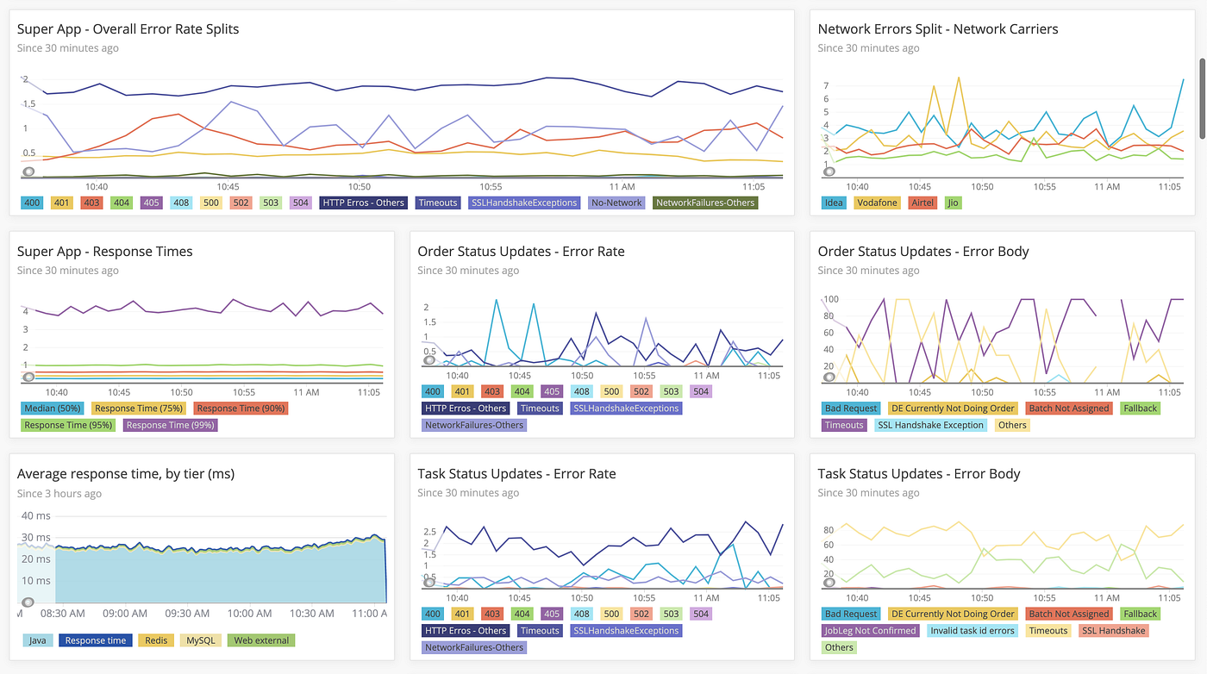Open the Average response time, by tier title

pos(126,473)
